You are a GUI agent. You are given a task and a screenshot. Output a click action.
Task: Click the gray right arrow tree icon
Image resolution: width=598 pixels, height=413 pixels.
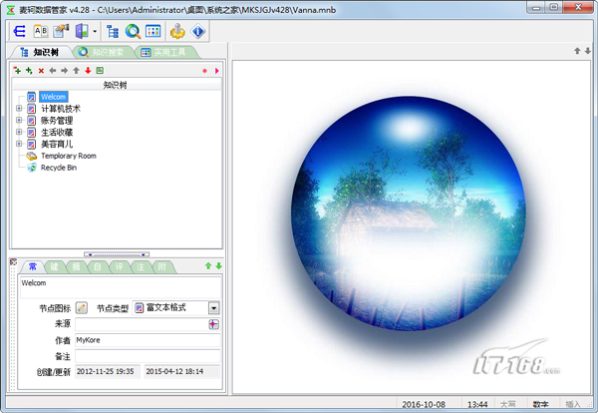coord(65,71)
